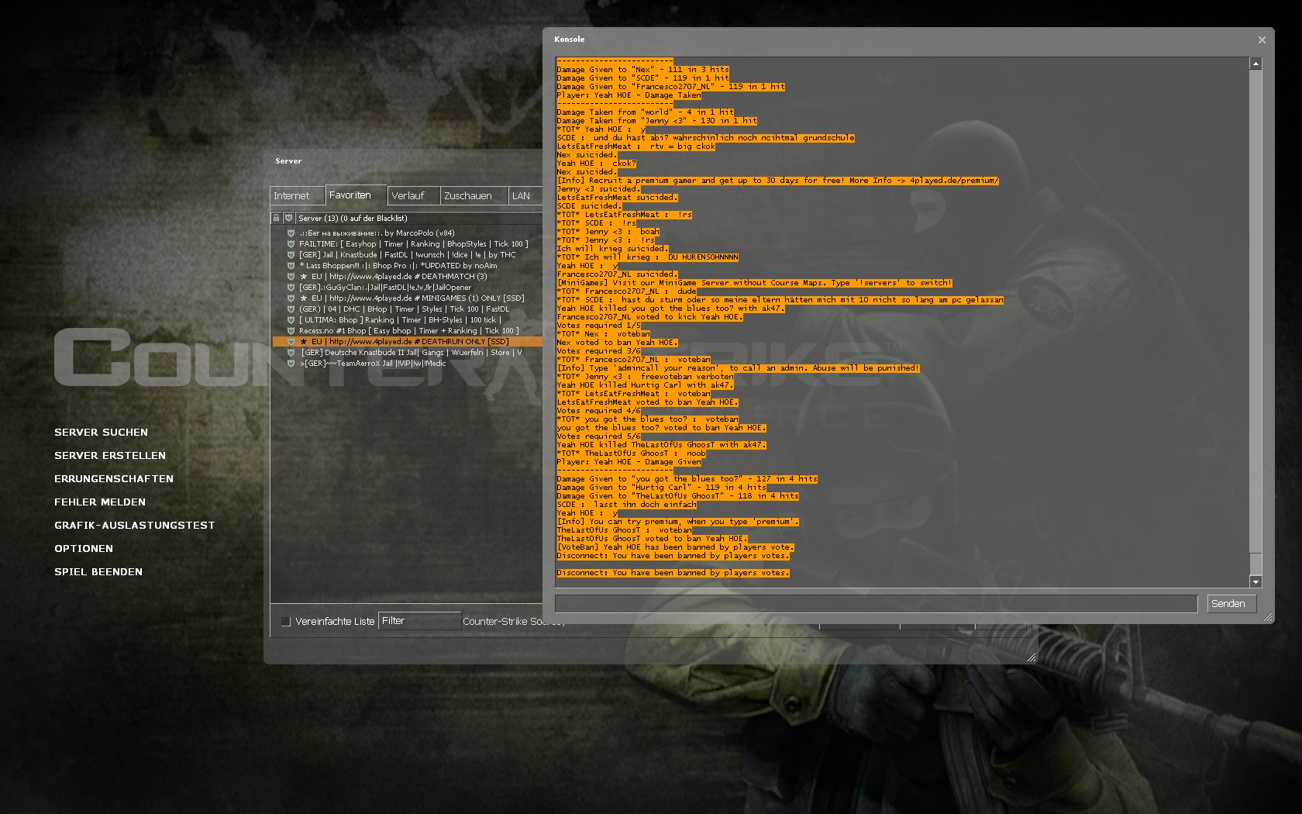Click the 'Recruit a premium gamer' info line
The image size is (1302, 814).
click(x=778, y=181)
